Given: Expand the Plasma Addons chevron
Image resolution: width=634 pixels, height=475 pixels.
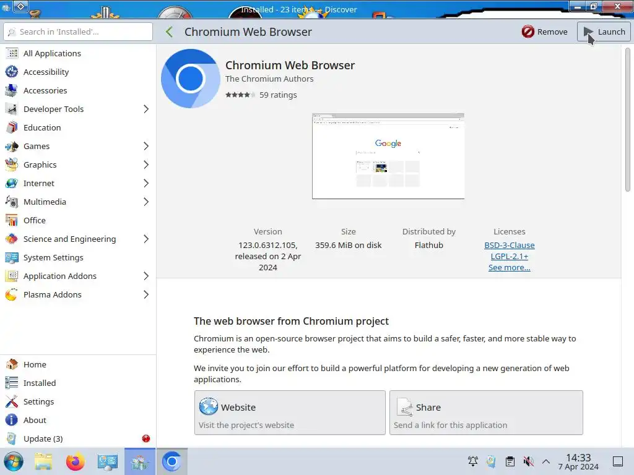Looking at the screenshot, I should pos(146,295).
